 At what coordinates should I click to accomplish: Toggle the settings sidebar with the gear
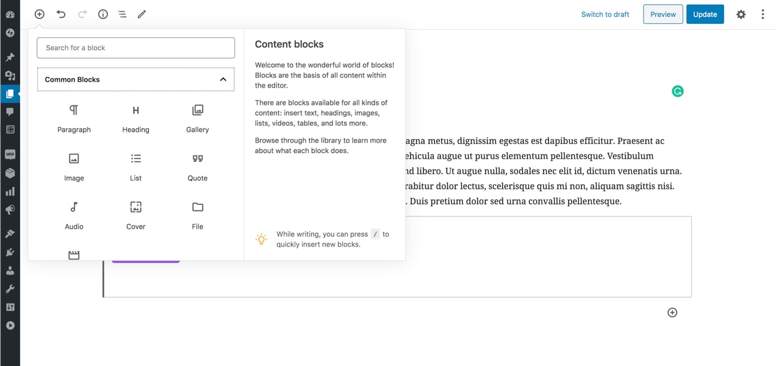(741, 14)
